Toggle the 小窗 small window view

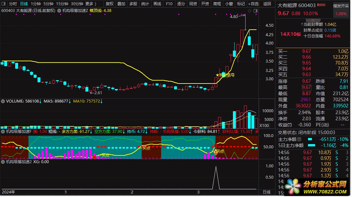(229, 4)
